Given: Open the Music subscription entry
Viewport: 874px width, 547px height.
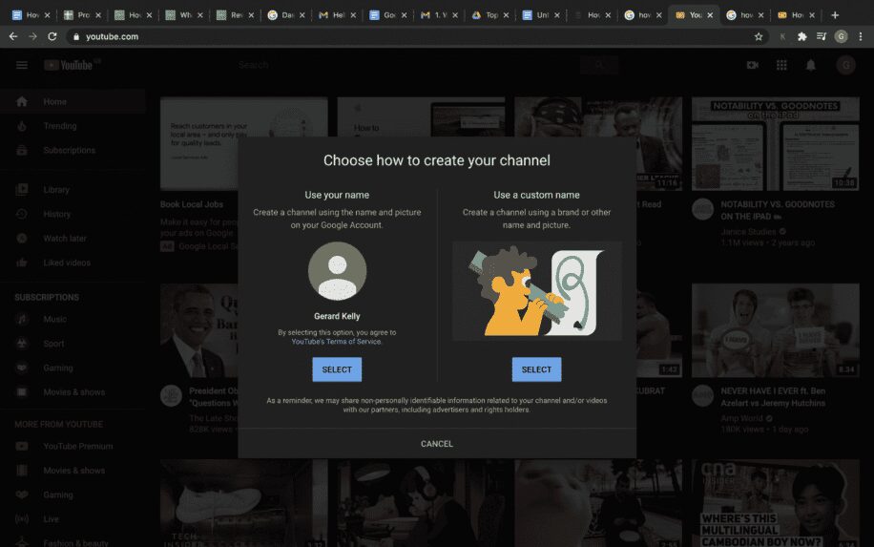Looking at the screenshot, I should click(73, 319).
